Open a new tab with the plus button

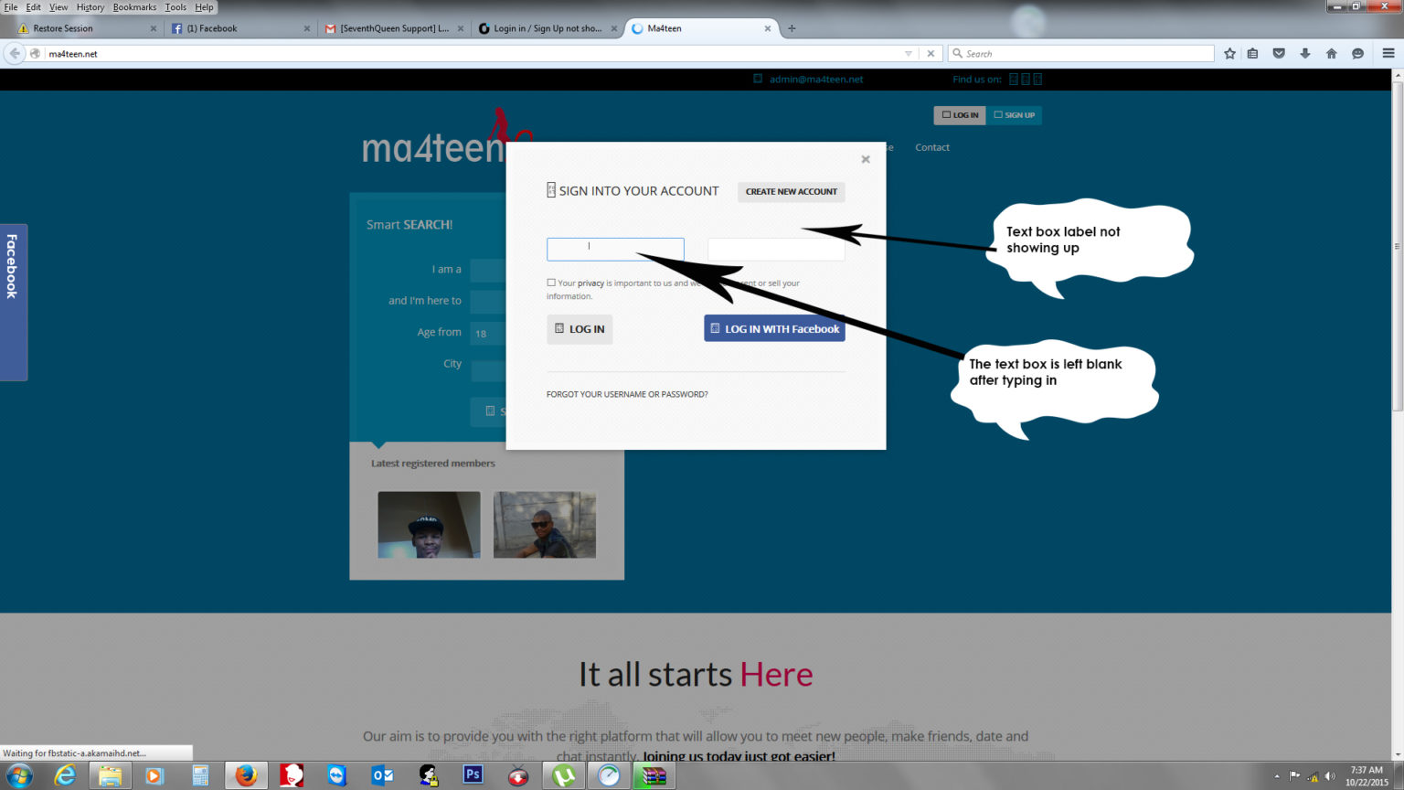pyautogui.click(x=792, y=28)
